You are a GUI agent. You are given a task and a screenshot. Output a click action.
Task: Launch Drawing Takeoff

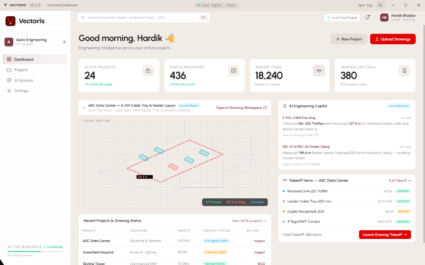coord(385,235)
